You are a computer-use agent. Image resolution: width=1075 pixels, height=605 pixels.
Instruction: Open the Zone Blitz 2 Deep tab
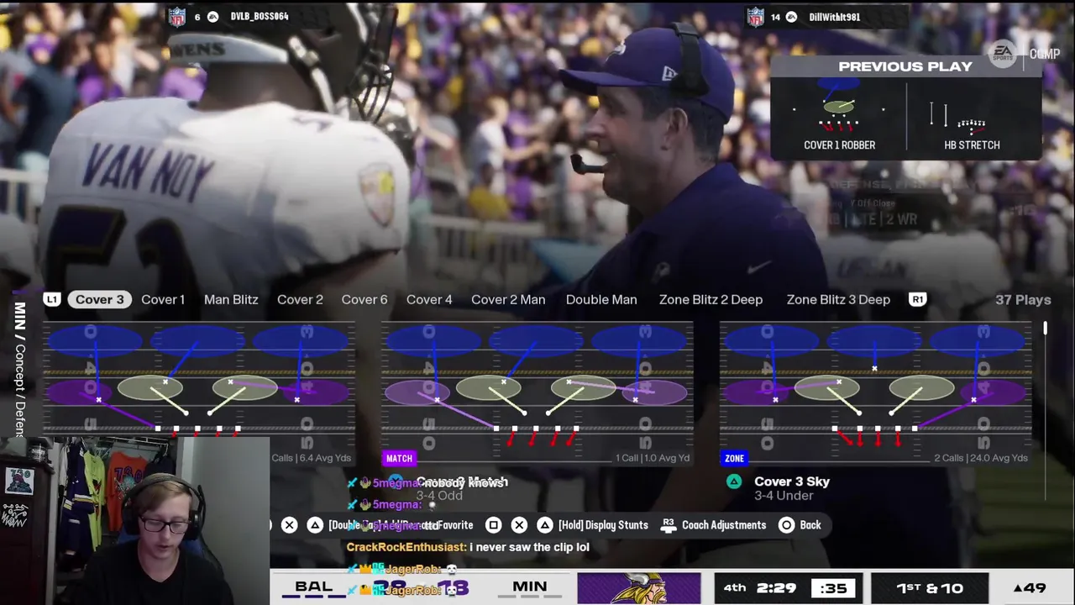[x=711, y=299]
